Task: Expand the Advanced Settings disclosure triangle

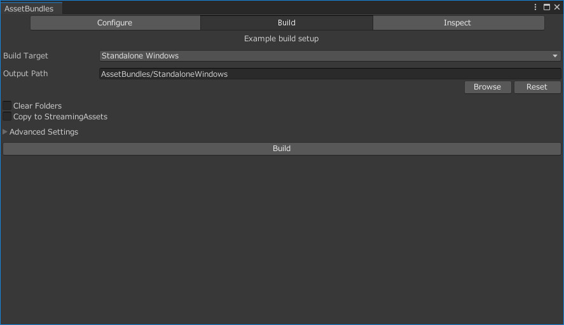Action: pyautogui.click(x=5, y=132)
